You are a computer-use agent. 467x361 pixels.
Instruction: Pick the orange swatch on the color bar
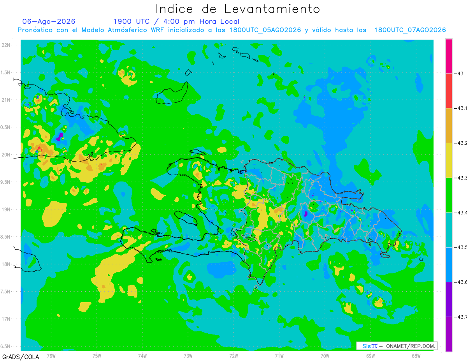449,125
